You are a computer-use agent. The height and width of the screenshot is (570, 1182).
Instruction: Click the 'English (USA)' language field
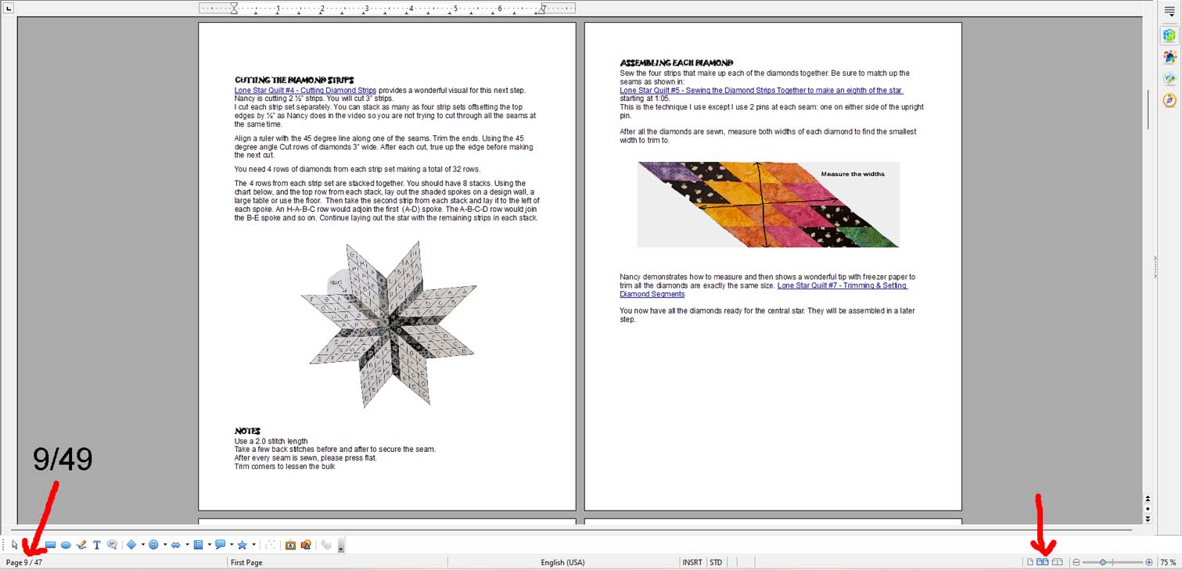pos(562,562)
